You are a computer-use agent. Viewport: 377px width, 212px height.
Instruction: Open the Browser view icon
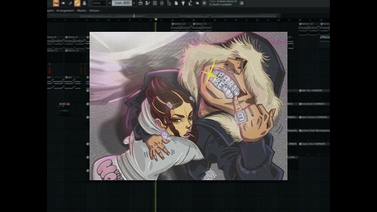coord(169,3)
